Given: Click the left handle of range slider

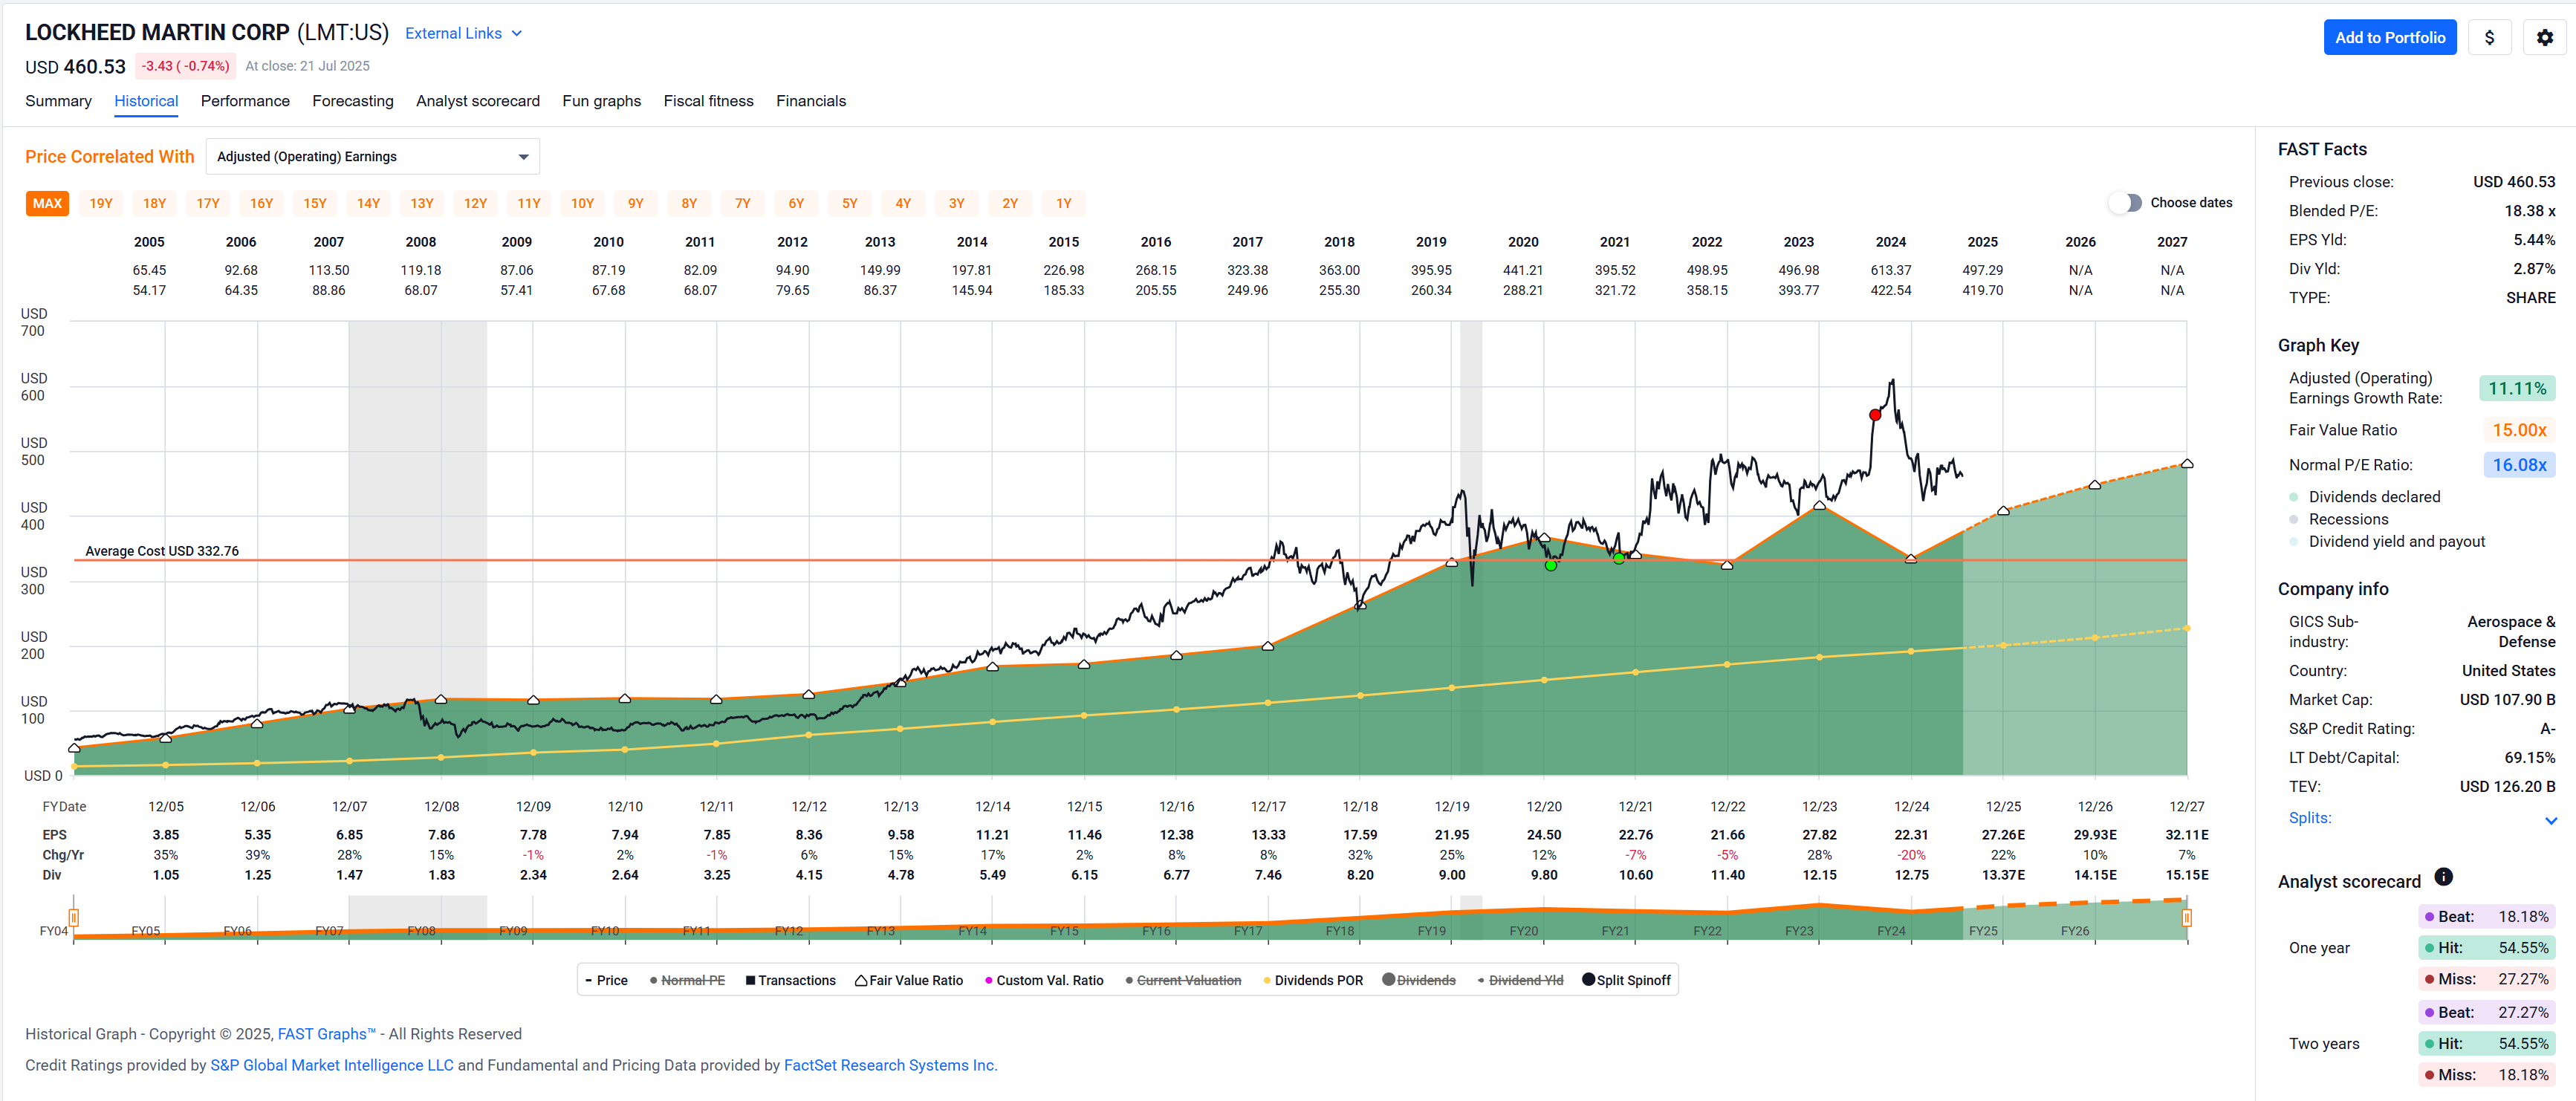Looking at the screenshot, I should pos(74,917).
